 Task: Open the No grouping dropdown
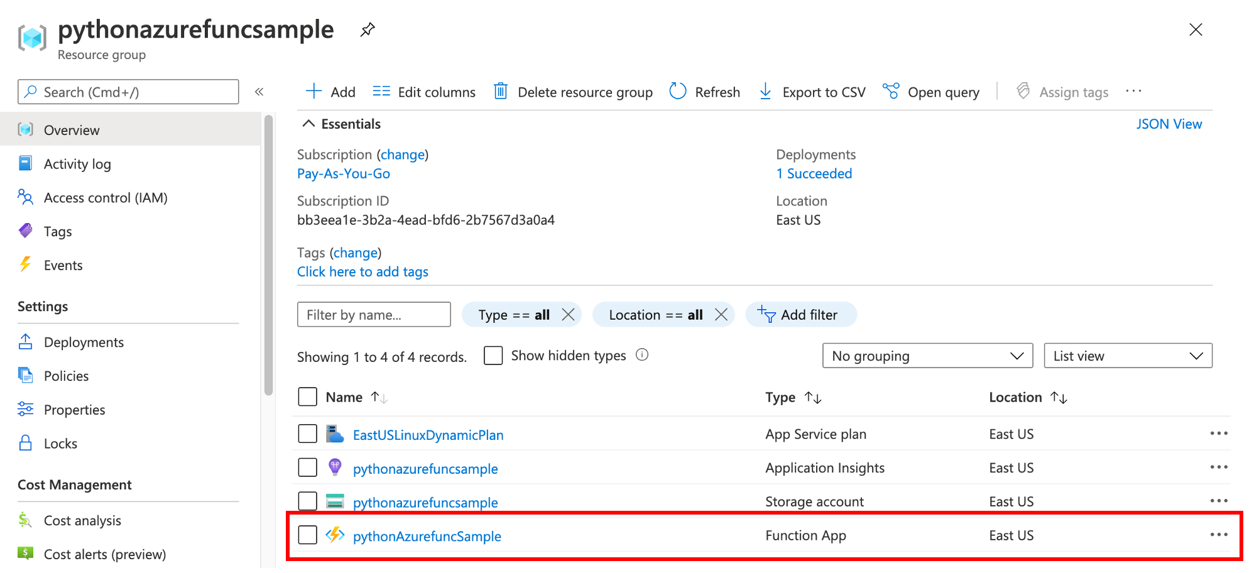point(927,356)
